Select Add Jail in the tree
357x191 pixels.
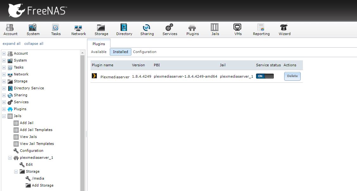coord(26,123)
